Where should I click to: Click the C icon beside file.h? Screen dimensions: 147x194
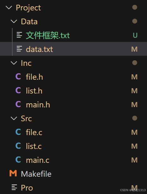click(x=18, y=77)
